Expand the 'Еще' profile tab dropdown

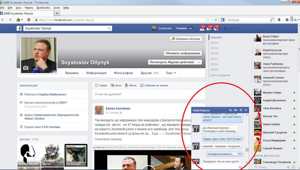tap(171, 73)
